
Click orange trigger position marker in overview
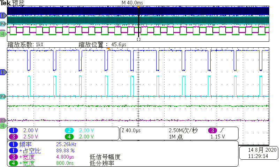[x=138, y=7]
